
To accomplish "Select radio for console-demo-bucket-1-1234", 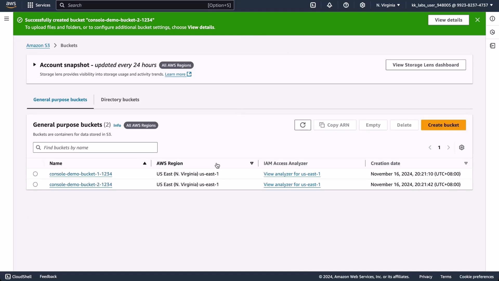I will click(35, 174).
